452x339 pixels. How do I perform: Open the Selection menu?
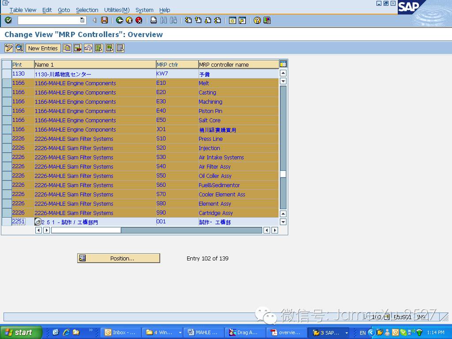tap(87, 10)
